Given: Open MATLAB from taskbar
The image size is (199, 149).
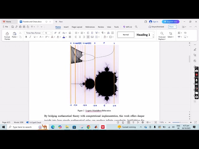Looking at the screenshot, I should tap(96, 127).
